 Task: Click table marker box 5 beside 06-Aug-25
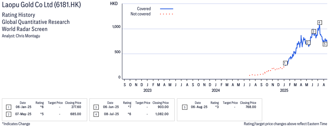[185, 107]
